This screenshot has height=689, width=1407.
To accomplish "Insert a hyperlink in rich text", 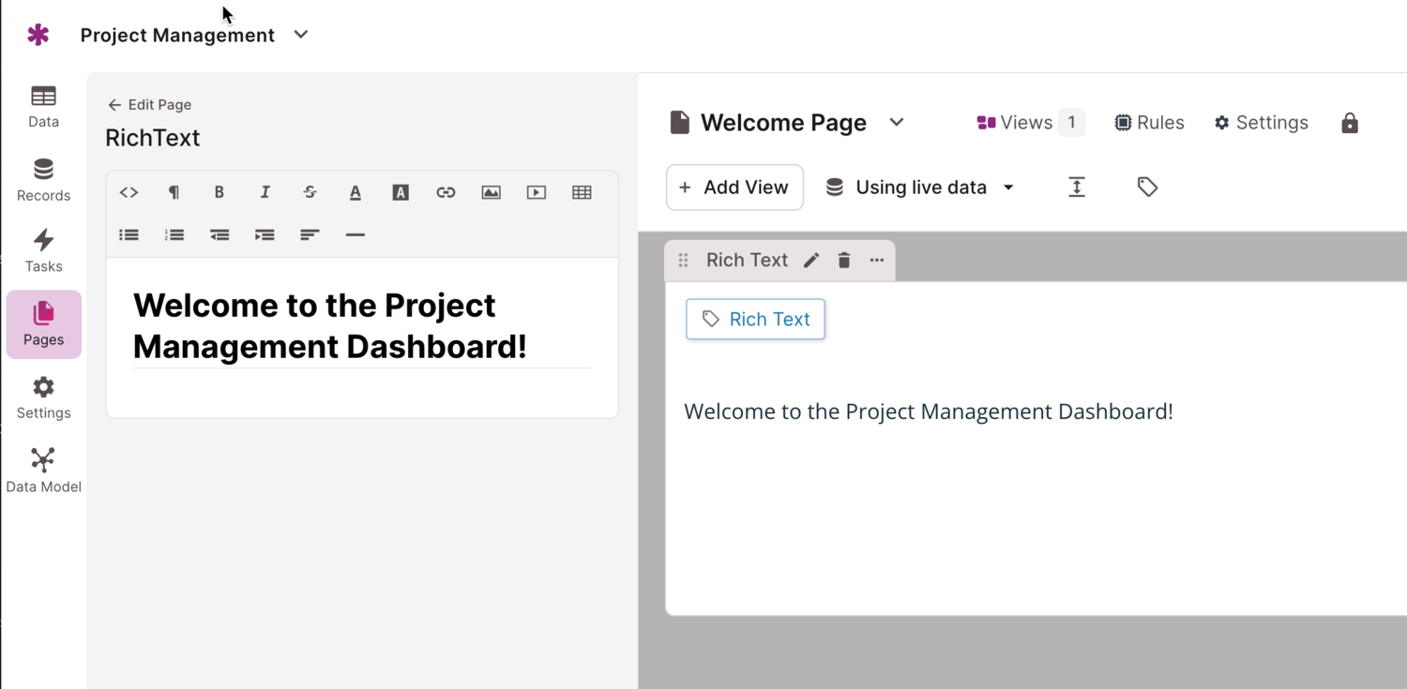I will click(446, 192).
